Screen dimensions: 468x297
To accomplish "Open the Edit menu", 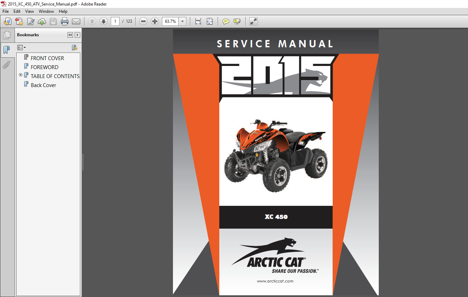I will pos(17,11).
